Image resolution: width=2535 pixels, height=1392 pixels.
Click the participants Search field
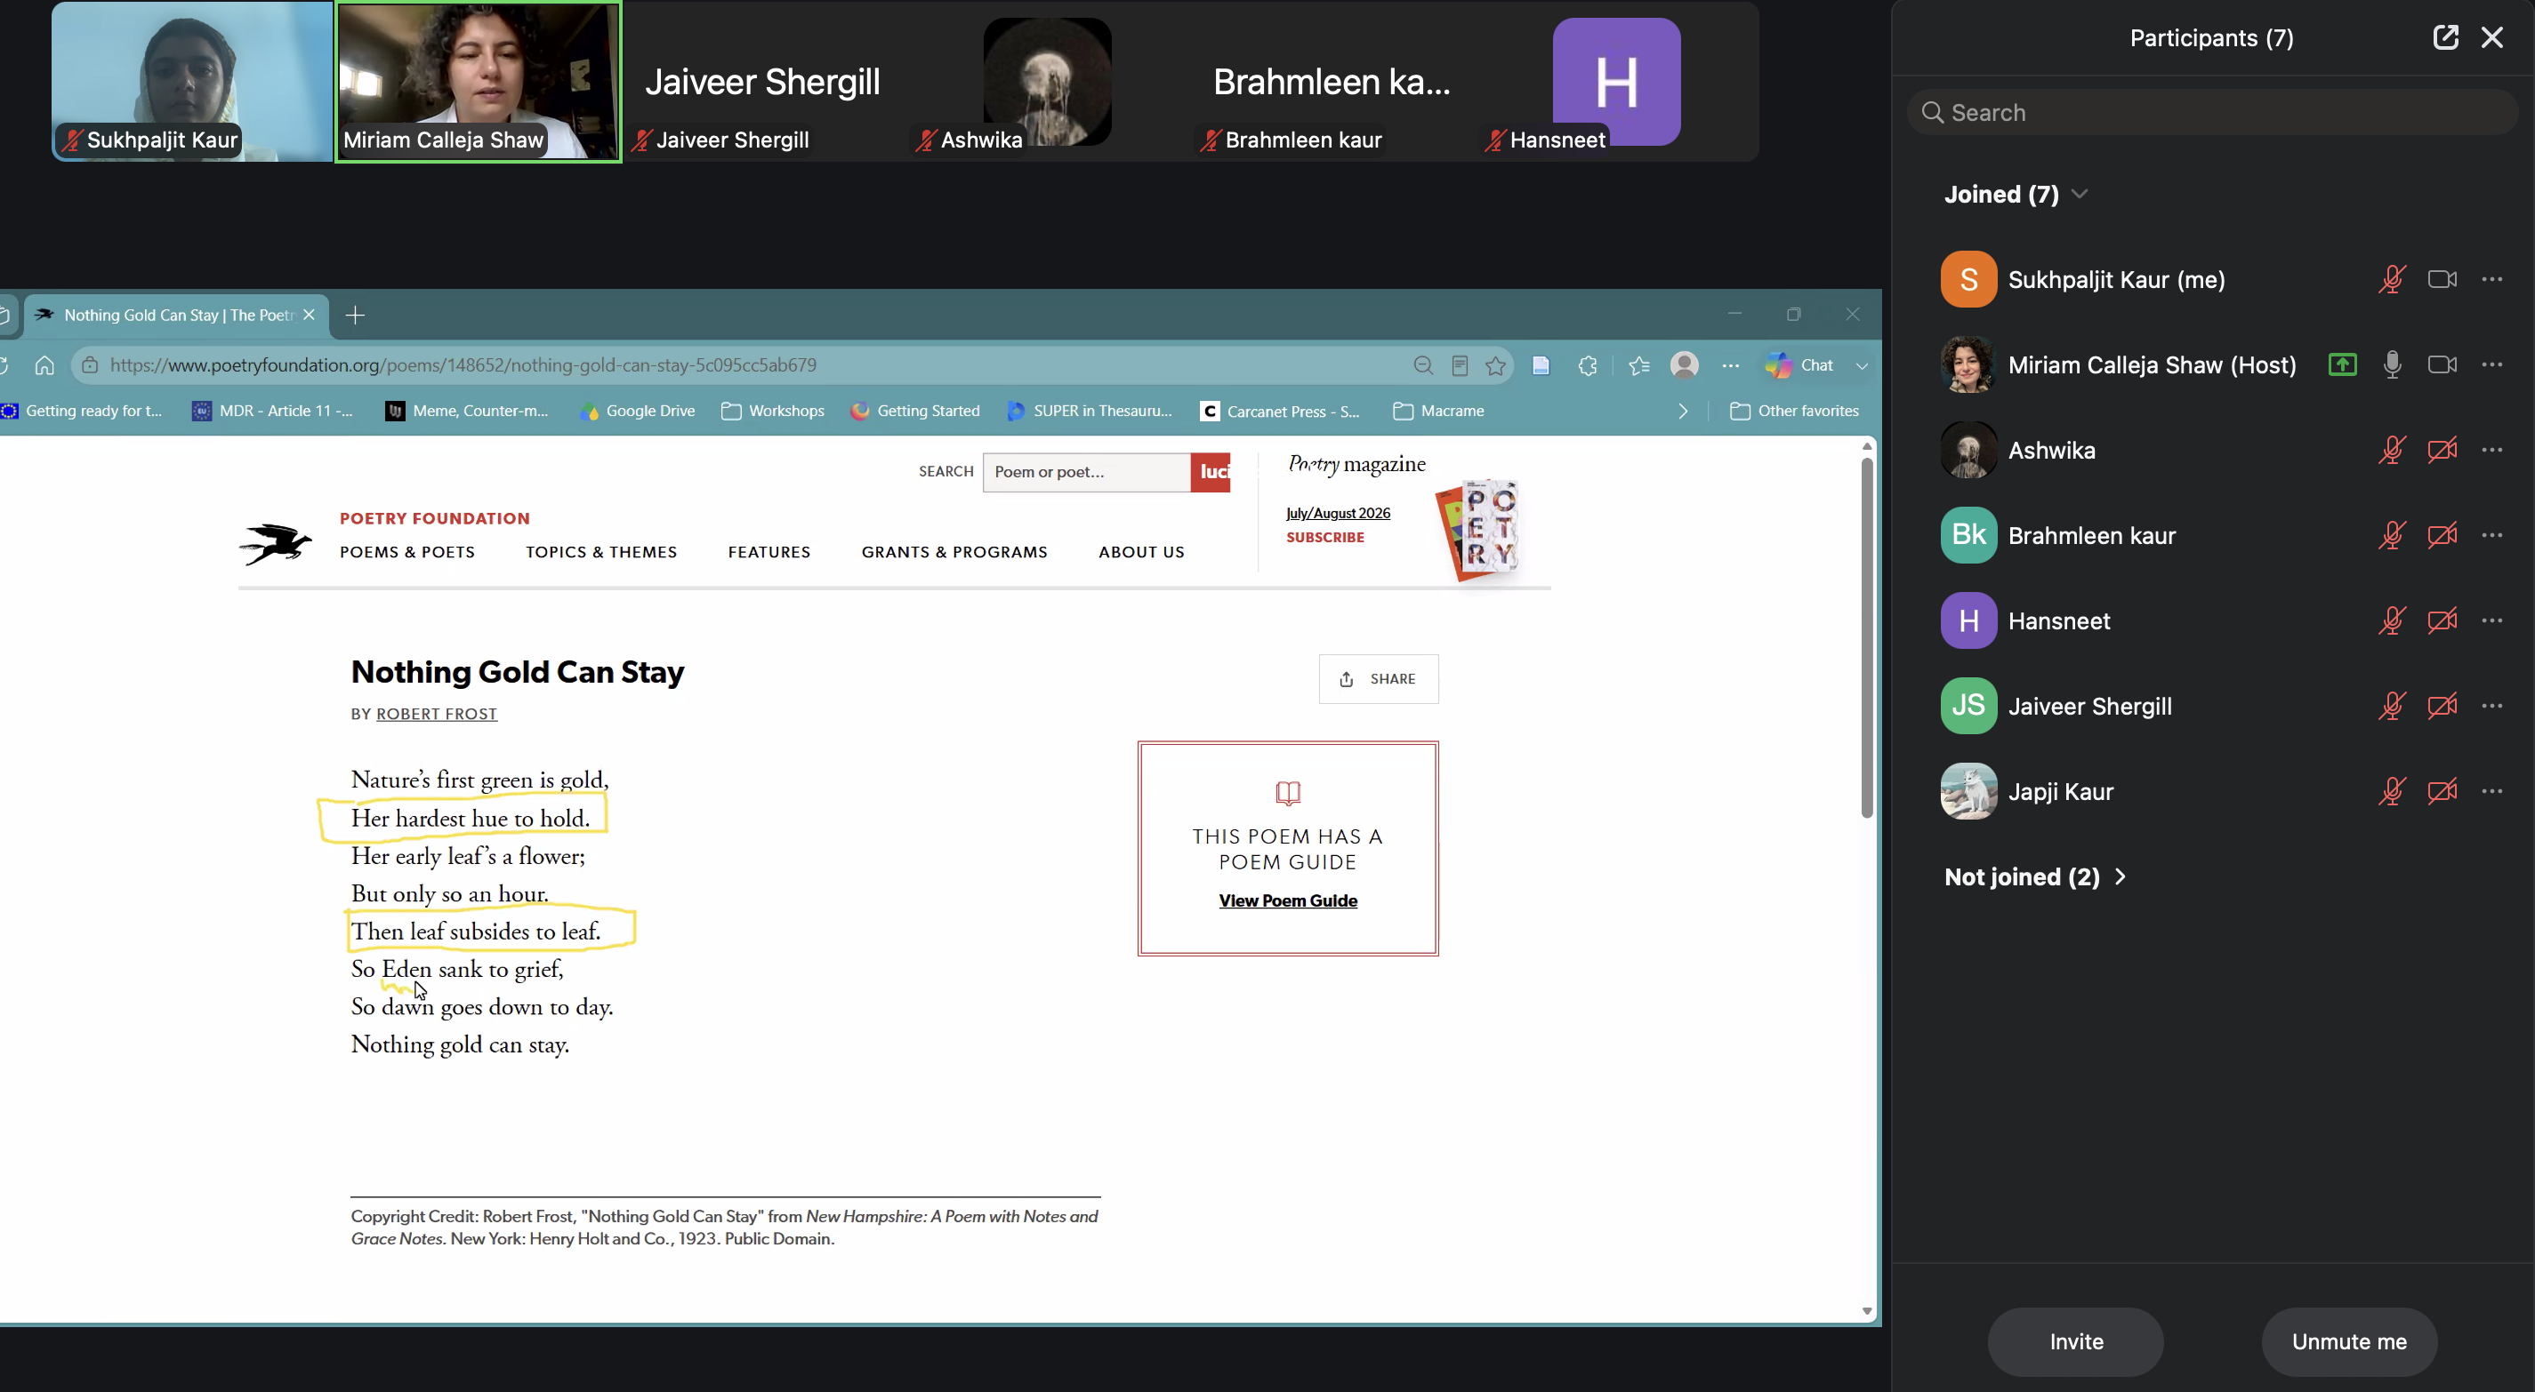tap(2211, 113)
